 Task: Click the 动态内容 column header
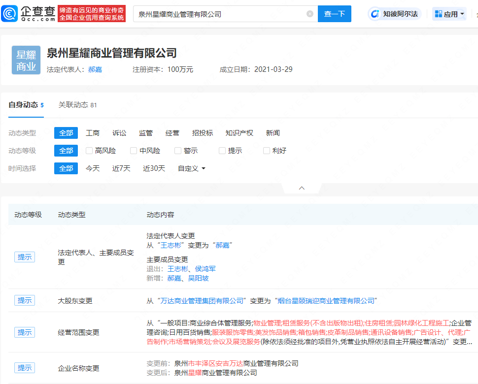tap(160, 215)
